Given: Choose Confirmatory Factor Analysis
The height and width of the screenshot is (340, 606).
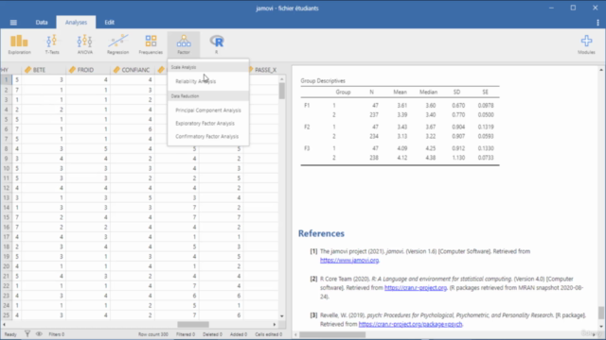Looking at the screenshot, I should click(208, 136).
